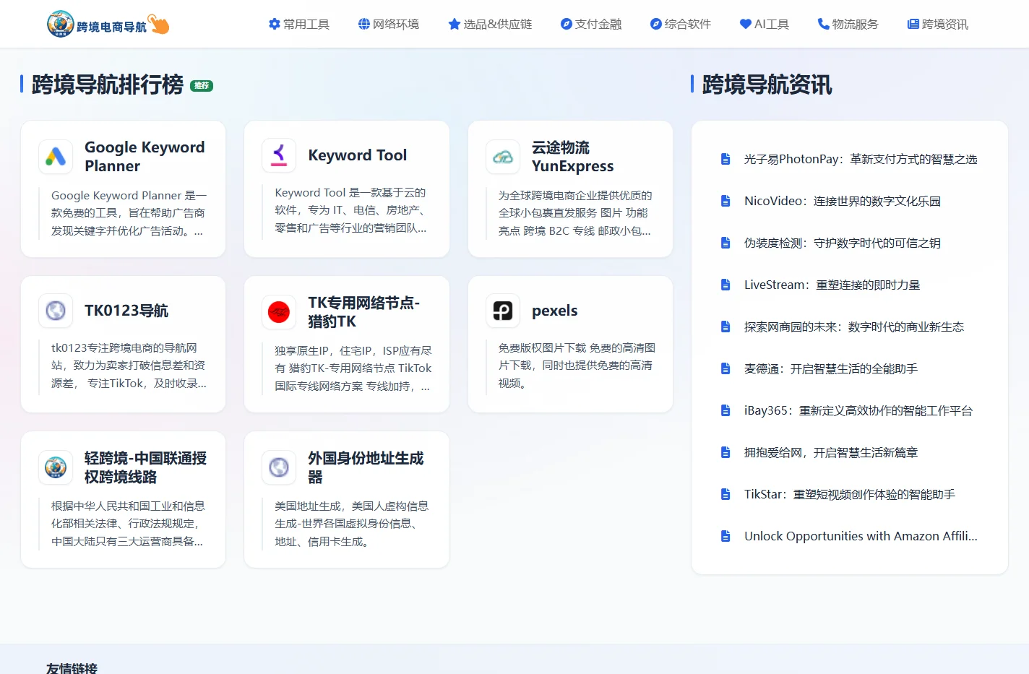Click the TK0123 description text
The image size is (1029, 674).
click(129, 366)
